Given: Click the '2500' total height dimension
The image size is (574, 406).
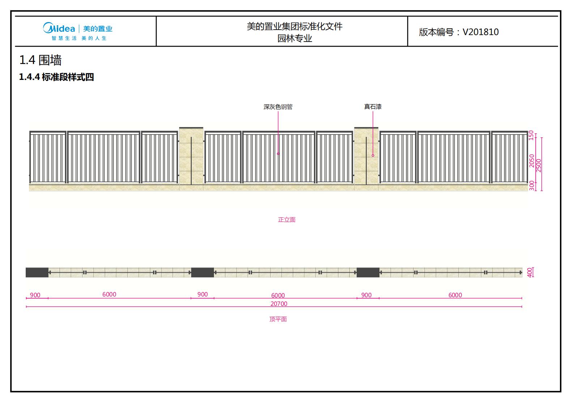Looking at the screenshot, I should pos(539,166).
